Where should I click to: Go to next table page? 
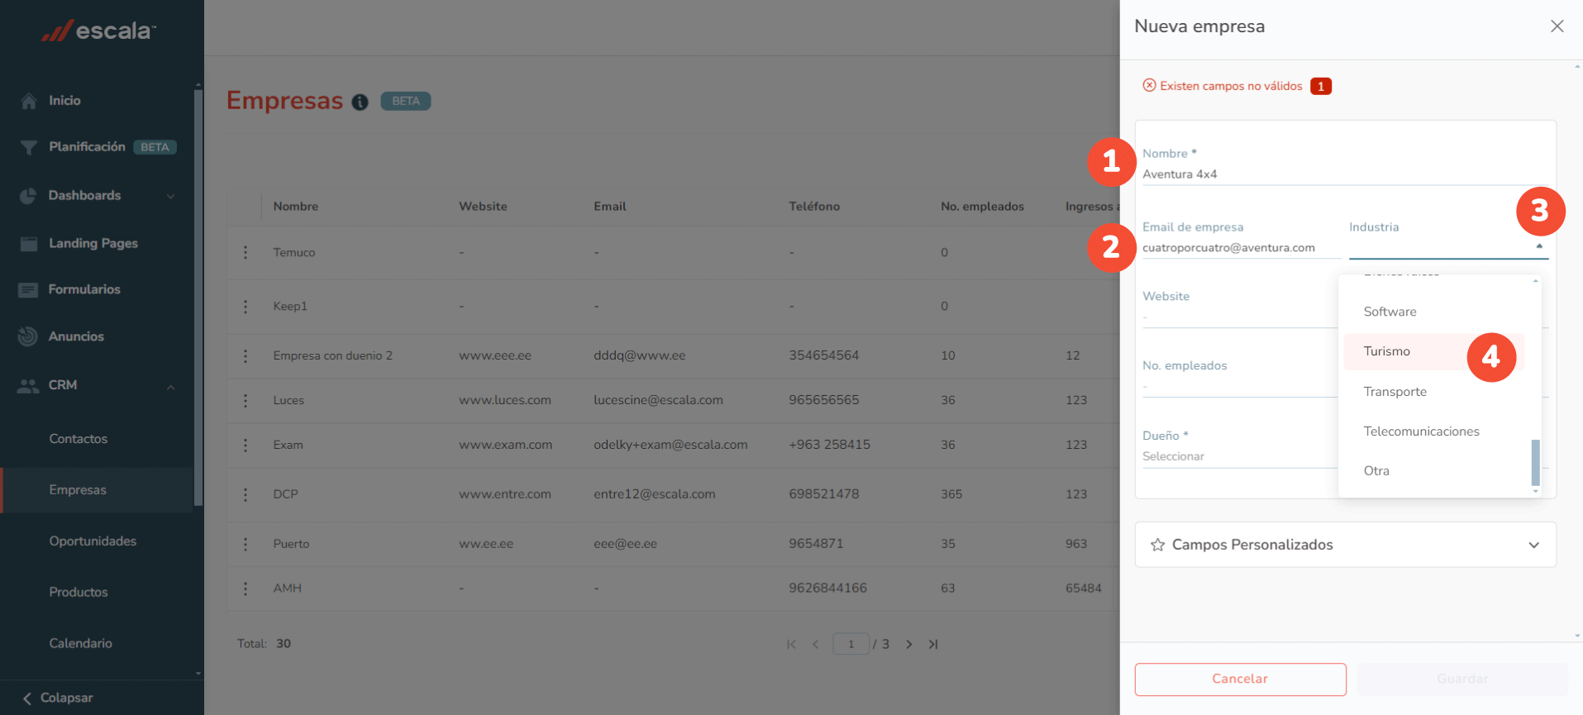click(909, 644)
